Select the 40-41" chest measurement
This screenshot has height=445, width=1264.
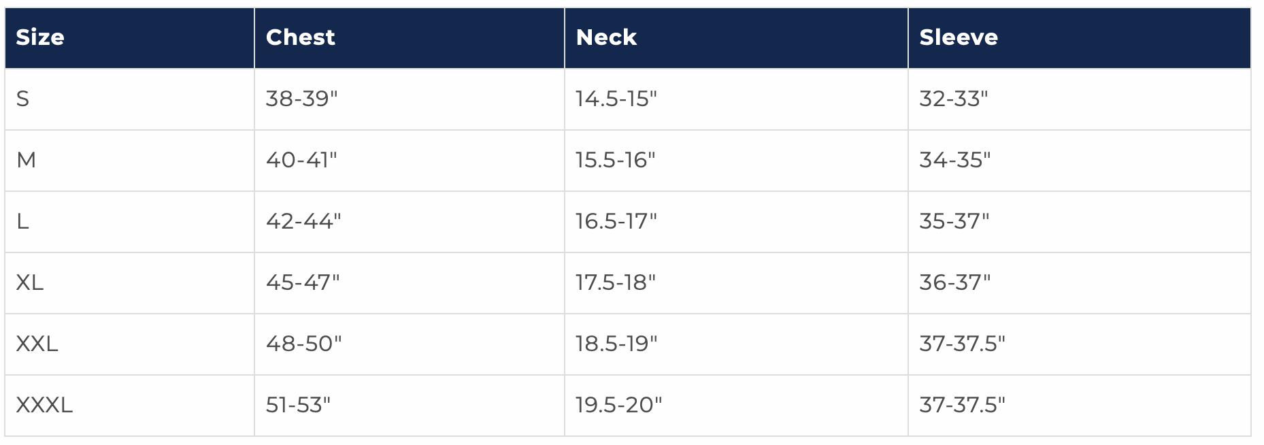click(301, 161)
